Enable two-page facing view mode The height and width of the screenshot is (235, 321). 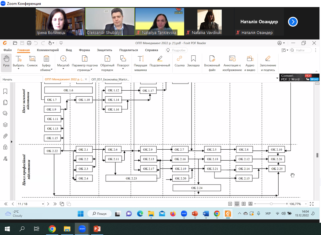coord(244,204)
